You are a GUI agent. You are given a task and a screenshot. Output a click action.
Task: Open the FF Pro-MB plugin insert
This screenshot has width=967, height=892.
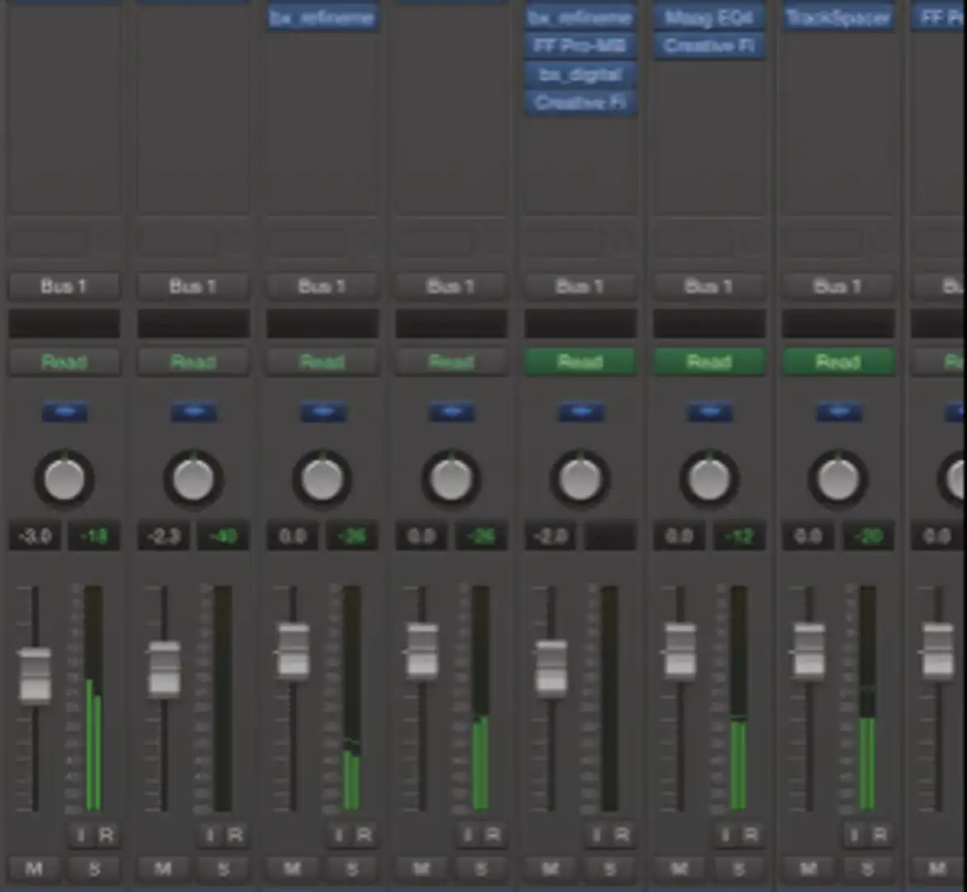[x=579, y=45]
